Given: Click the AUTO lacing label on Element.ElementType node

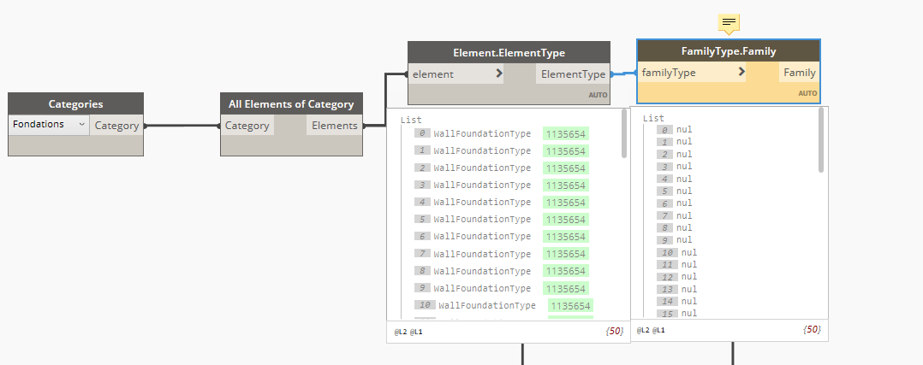Looking at the screenshot, I should [597, 95].
